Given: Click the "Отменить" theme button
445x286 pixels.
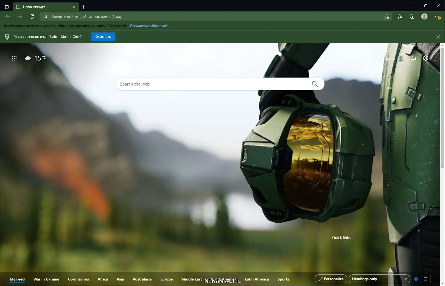Looking at the screenshot, I should pyautogui.click(x=103, y=37).
